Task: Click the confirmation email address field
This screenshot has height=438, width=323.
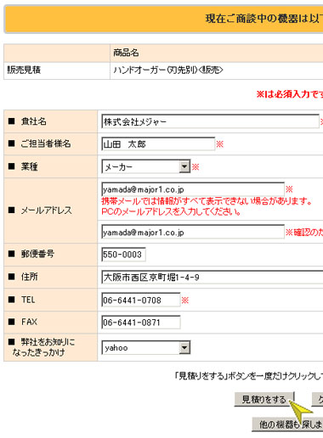Action: [x=193, y=232]
